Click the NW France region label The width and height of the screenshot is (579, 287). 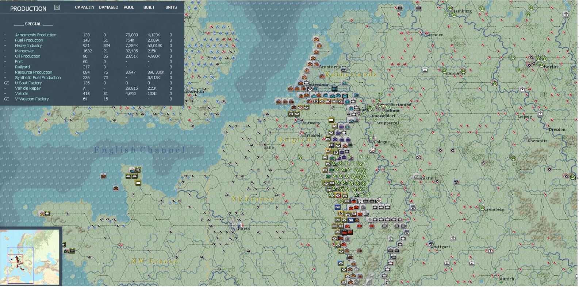(155, 261)
